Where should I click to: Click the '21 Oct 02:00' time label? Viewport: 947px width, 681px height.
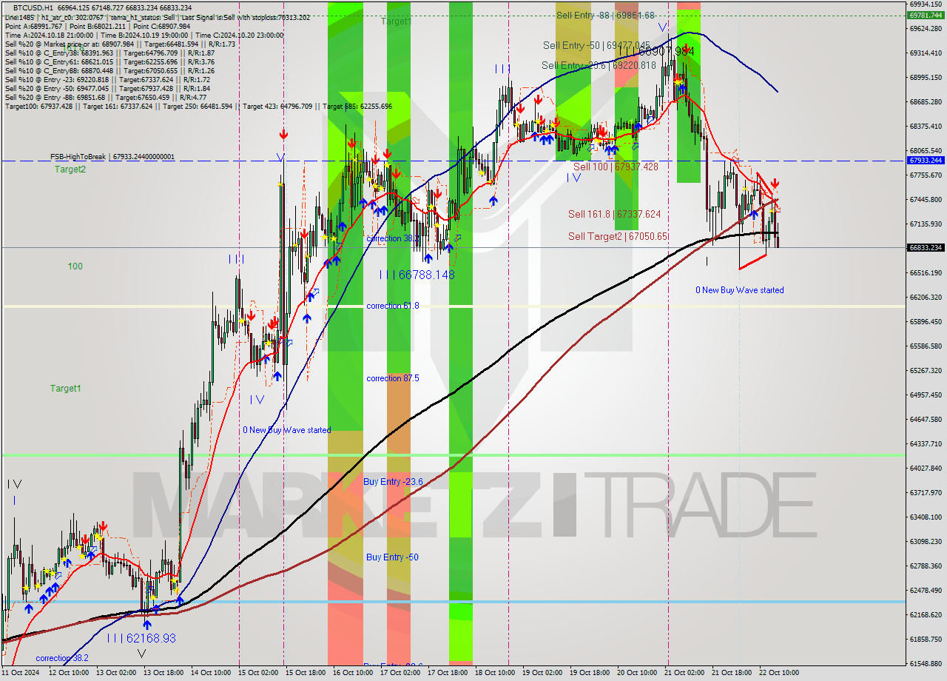[x=685, y=673]
